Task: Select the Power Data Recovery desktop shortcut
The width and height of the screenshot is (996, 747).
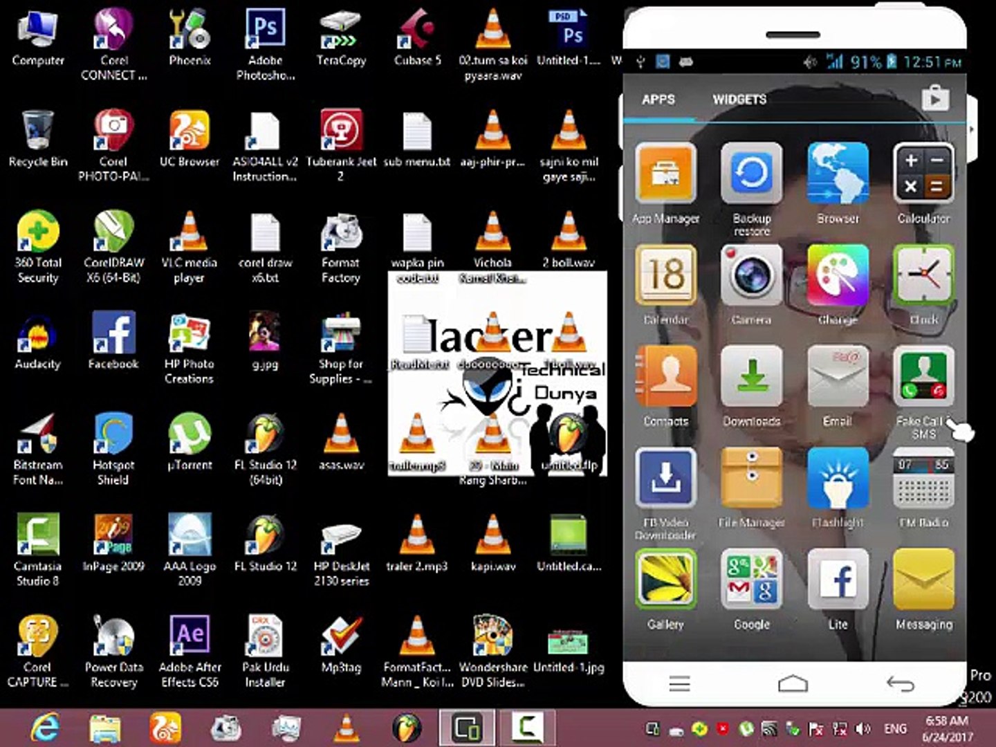Action: pos(113,652)
